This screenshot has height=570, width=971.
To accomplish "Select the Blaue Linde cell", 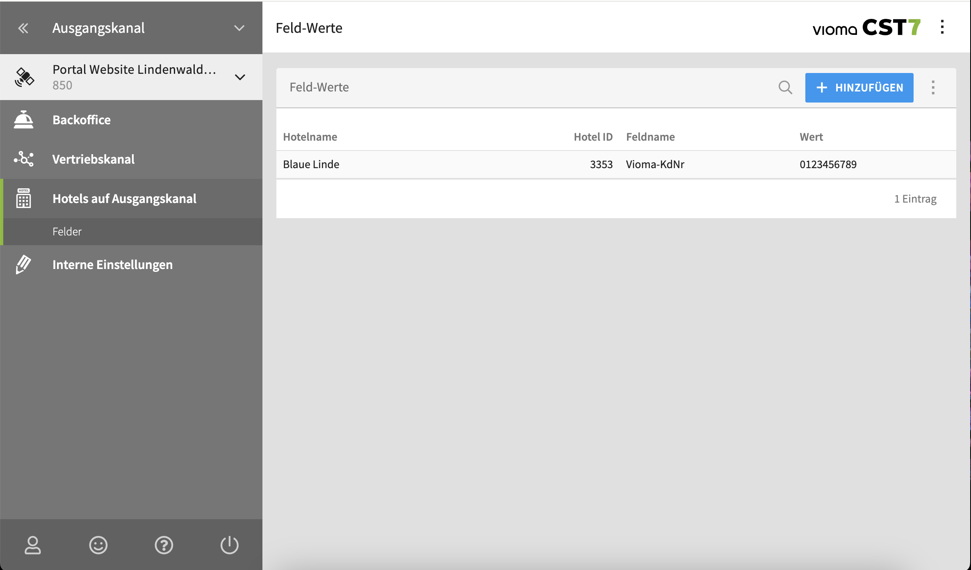I will [x=311, y=164].
